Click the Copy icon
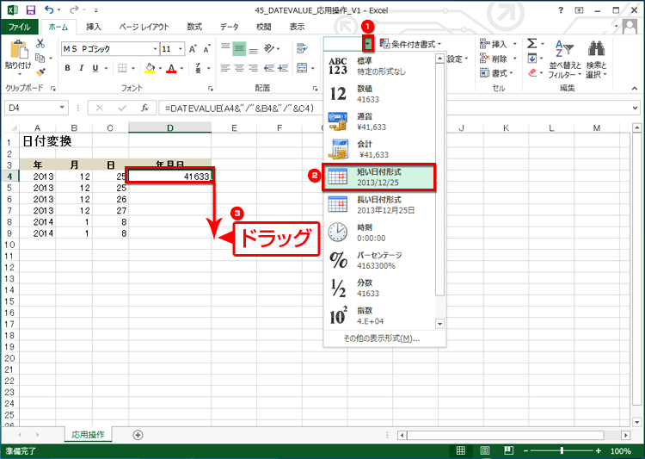This screenshot has width=645, height=459. [x=40, y=58]
